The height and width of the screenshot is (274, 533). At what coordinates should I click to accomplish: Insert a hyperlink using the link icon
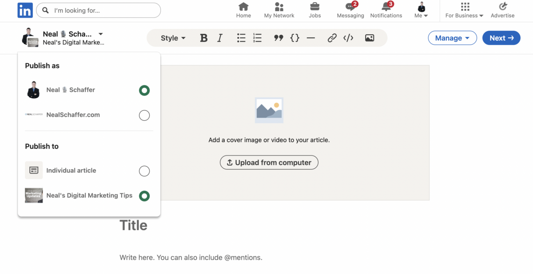pos(332,38)
